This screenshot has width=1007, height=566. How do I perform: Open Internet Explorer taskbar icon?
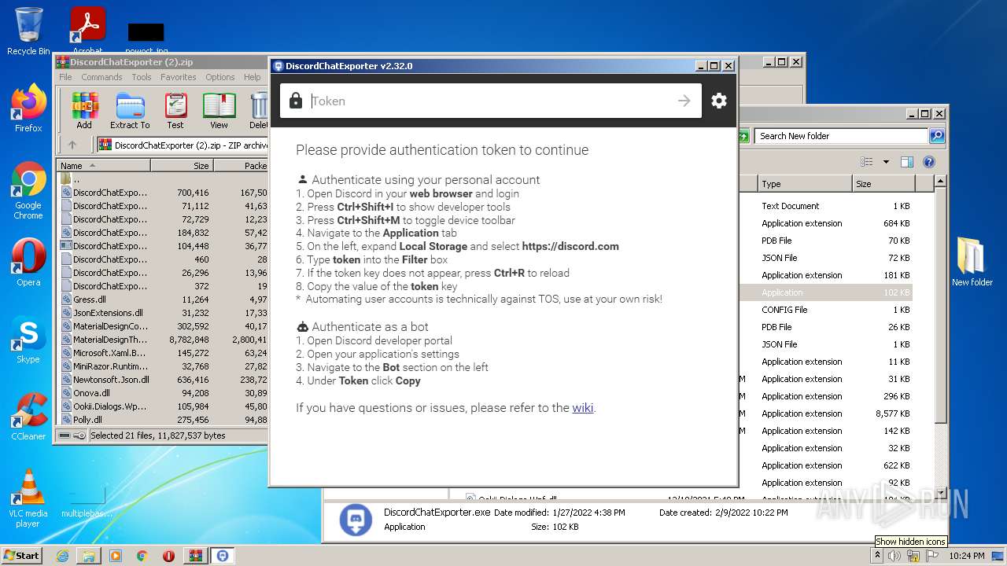coord(62,556)
